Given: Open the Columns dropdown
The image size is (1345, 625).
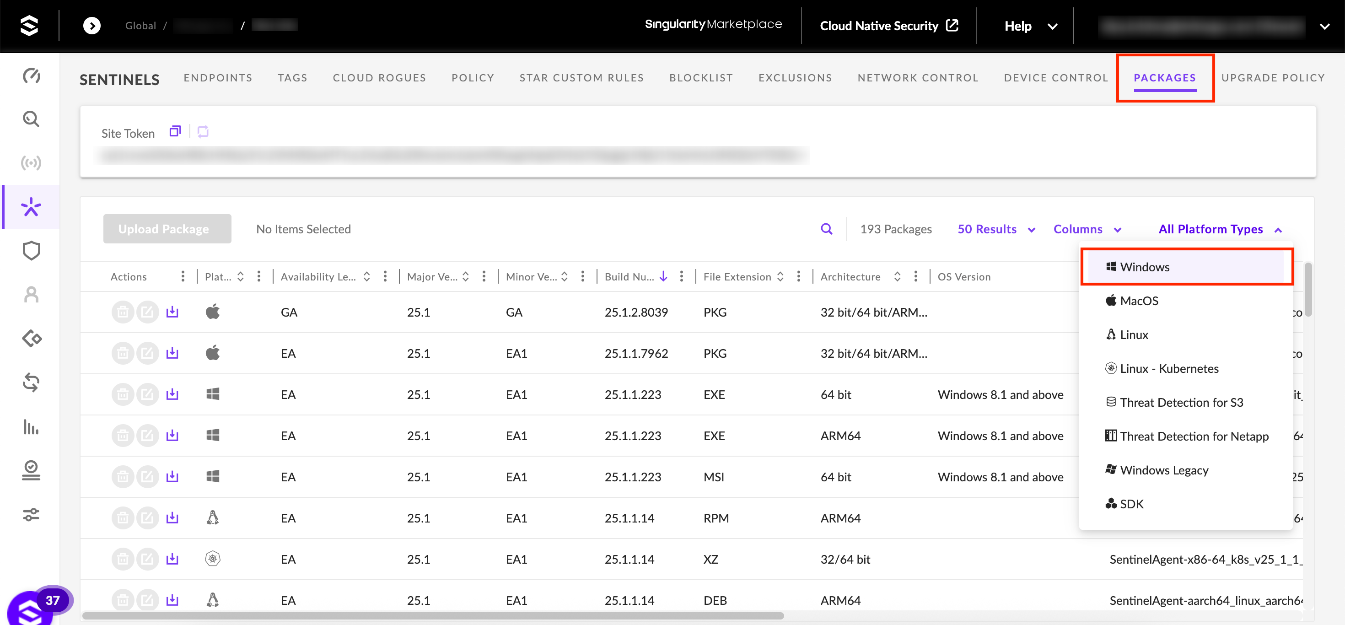Looking at the screenshot, I should point(1087,229).
